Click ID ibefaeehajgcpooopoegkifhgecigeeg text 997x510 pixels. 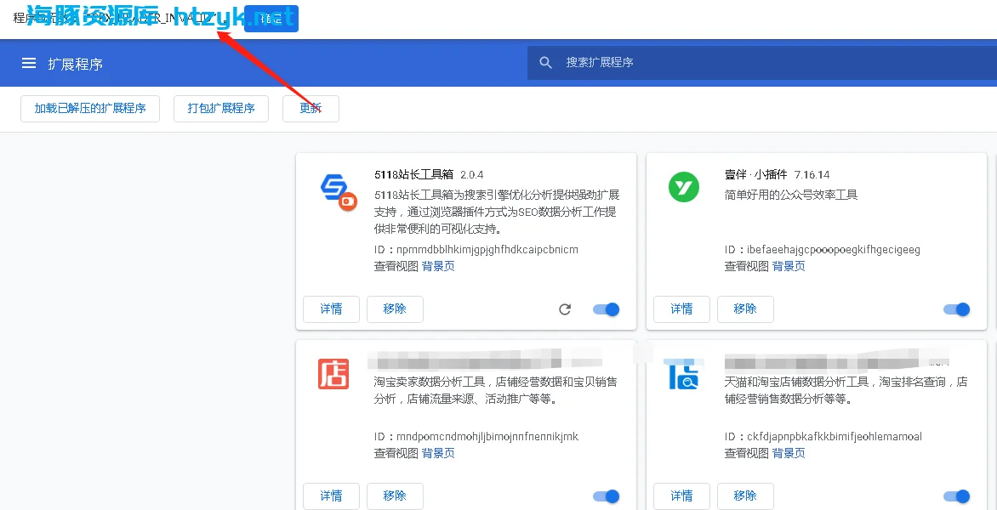point(823,250)
